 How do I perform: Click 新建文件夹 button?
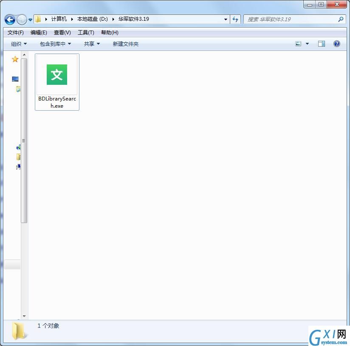(x=125, y=44)
